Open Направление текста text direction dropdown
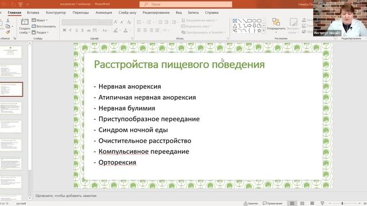The image size is (367, 206). [x=199, y=21]
